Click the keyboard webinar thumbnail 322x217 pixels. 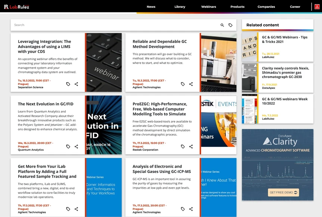(104, 62)
